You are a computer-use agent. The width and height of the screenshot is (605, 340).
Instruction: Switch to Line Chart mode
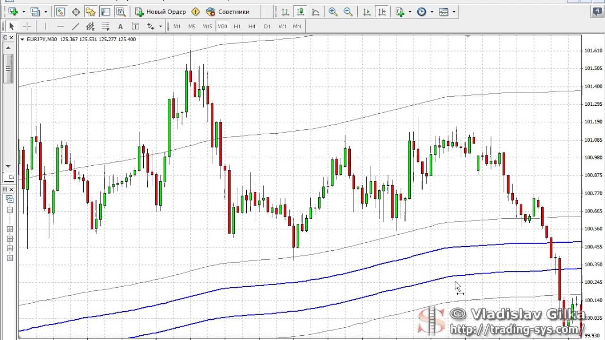[315, 12]
